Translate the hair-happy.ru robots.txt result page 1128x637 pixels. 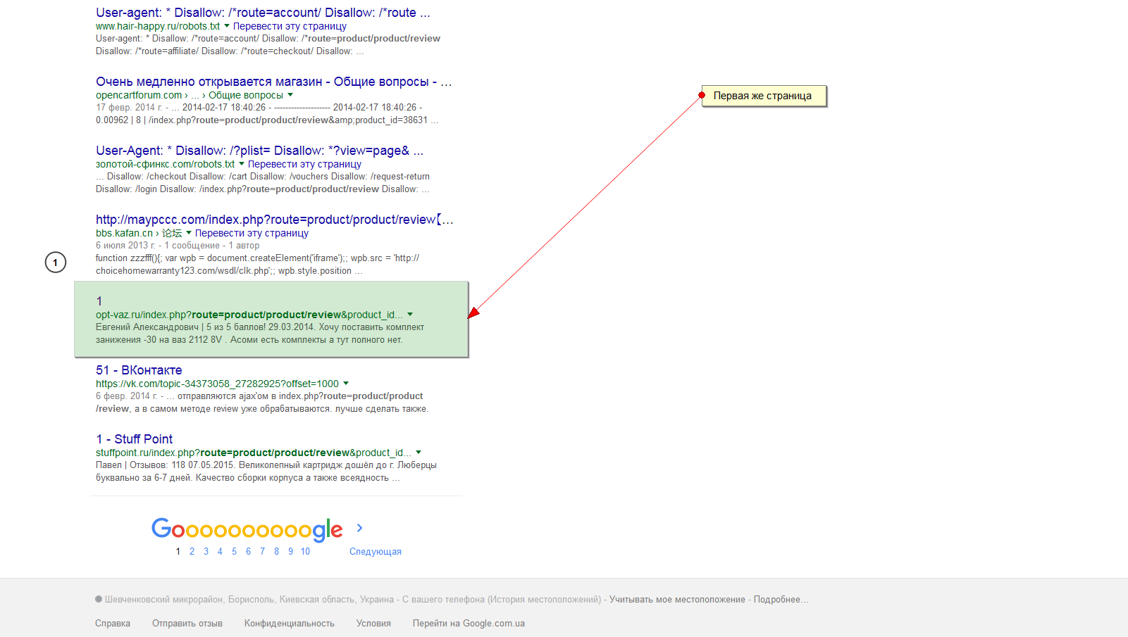pyautogui.click(x=290, y=26)
